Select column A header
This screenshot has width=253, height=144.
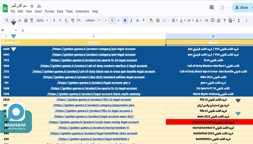[209, 36]
